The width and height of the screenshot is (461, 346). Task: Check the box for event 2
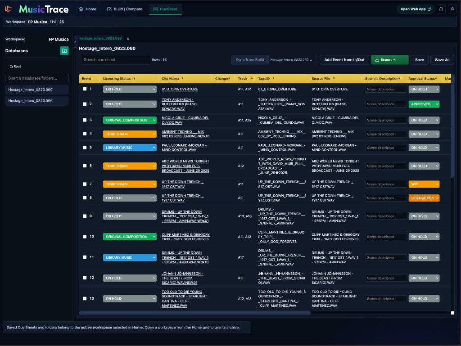tap(85, 104)
